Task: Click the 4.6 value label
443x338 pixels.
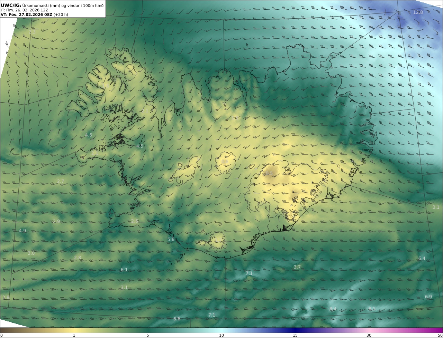Action: pos(89,135)
